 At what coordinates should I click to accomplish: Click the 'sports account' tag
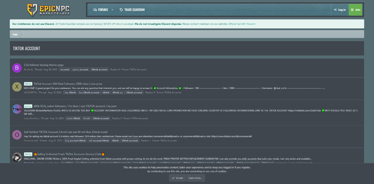pyautogui.click(x=80, y=70)
